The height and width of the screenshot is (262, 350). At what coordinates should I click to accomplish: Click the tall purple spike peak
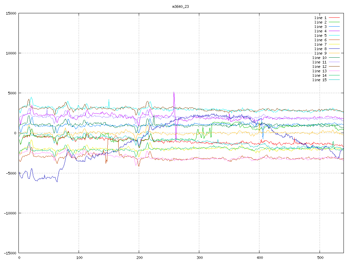pos(174,92)
